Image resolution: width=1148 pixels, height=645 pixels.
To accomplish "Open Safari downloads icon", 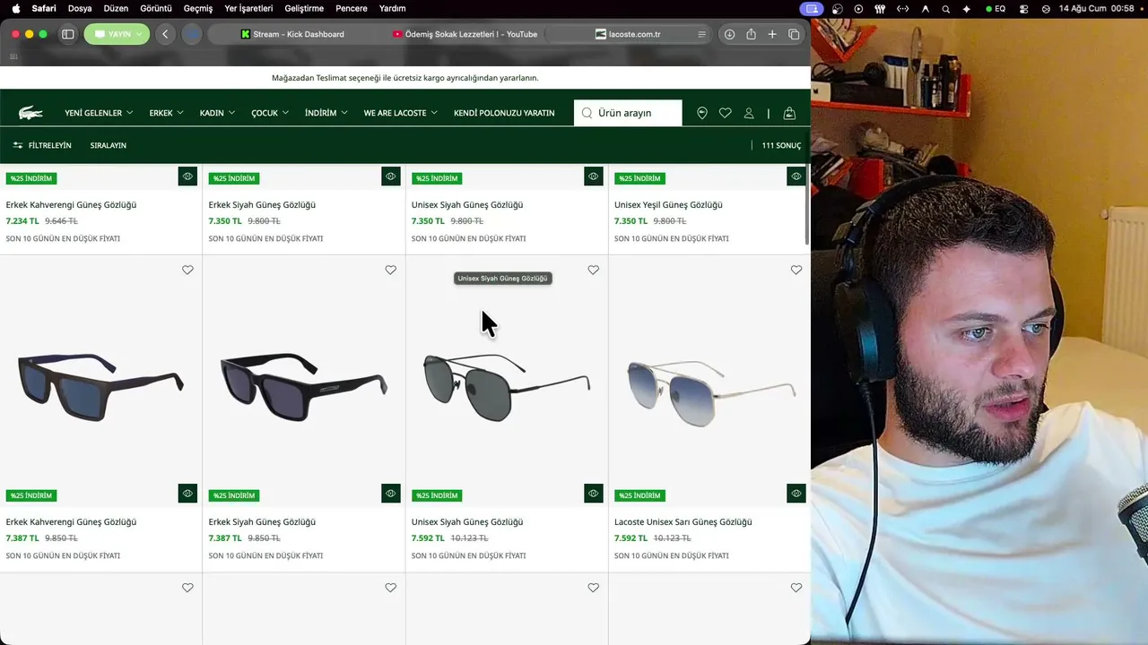I will pos(729,34).
